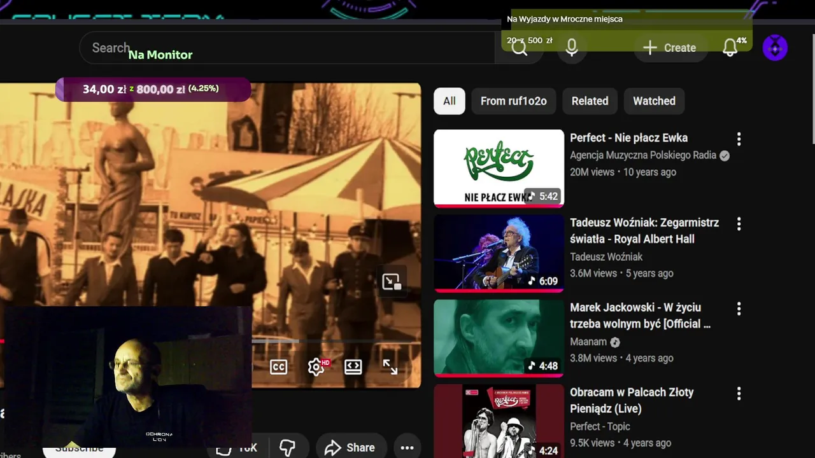Open Marek Jackowski video thumbnail
This screenshot has height=458, width=815.
click(499, 338)
